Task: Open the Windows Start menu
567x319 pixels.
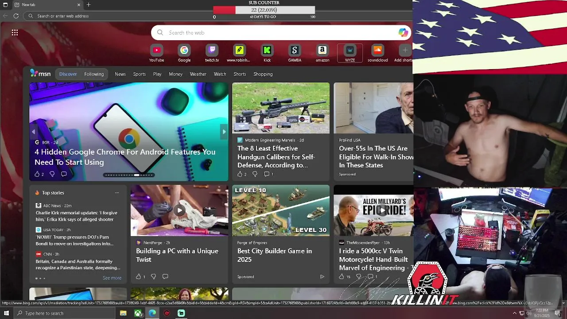Action: [x=6, y=313]
